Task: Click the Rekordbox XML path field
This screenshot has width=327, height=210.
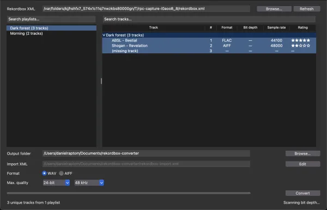Action: coord(146,9)
